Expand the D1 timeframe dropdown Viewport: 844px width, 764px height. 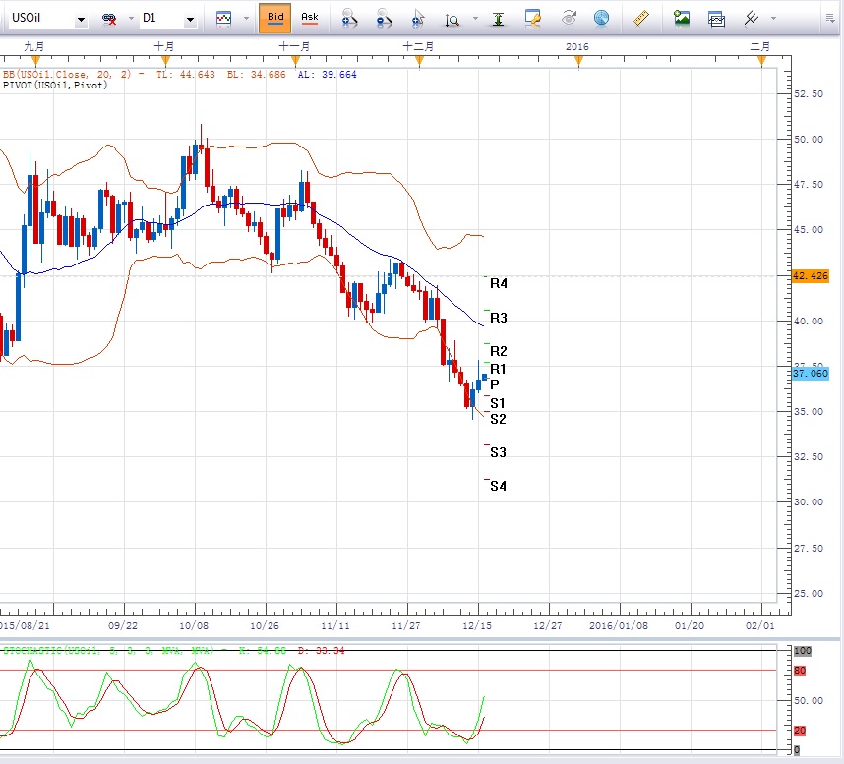(190, 19)
